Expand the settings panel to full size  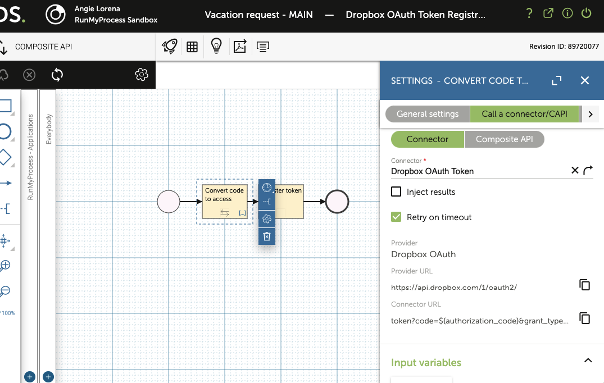[x=557, y=80]
